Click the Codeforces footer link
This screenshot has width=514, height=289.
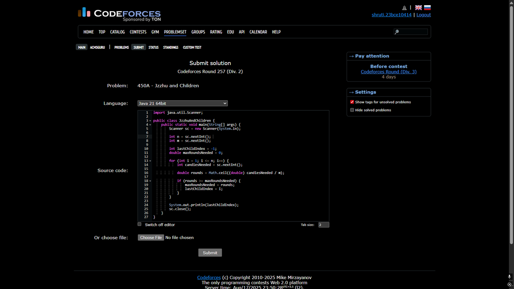(209, 277)
